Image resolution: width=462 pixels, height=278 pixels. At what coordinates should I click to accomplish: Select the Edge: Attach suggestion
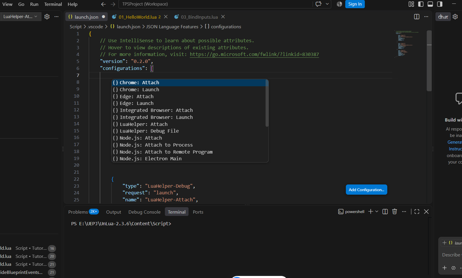pyautogui.click(x=189, y=96)
